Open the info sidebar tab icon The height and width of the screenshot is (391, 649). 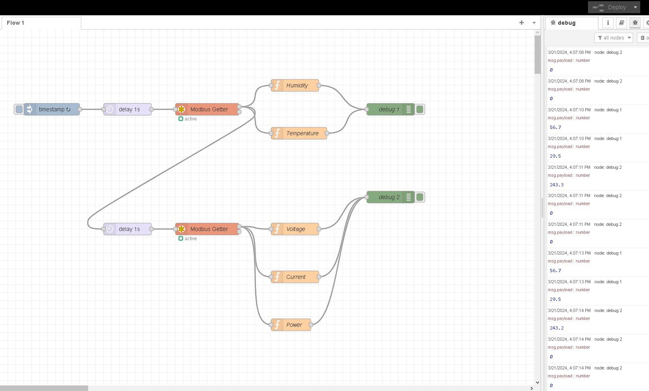(x=608, y=23)
